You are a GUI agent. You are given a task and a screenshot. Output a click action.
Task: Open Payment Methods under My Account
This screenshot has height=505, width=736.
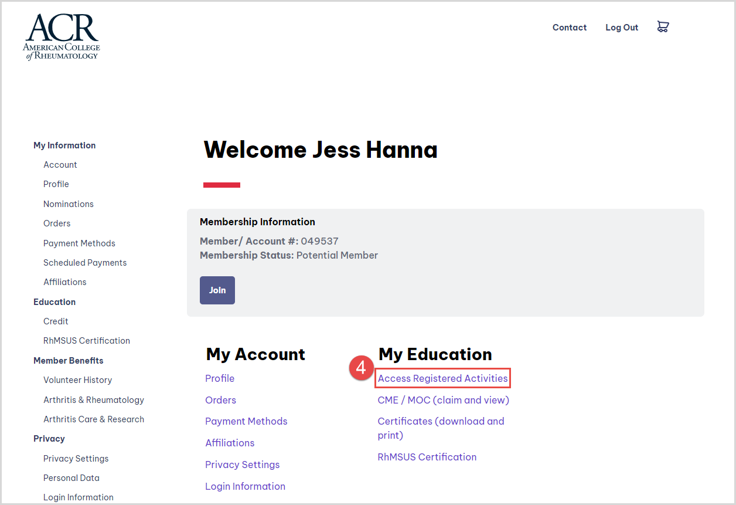pyautogui.click(x=246, y=421)
